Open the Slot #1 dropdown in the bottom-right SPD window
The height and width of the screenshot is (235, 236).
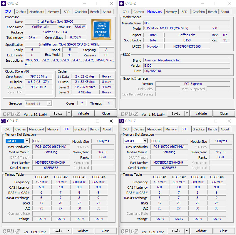(145, 141)
